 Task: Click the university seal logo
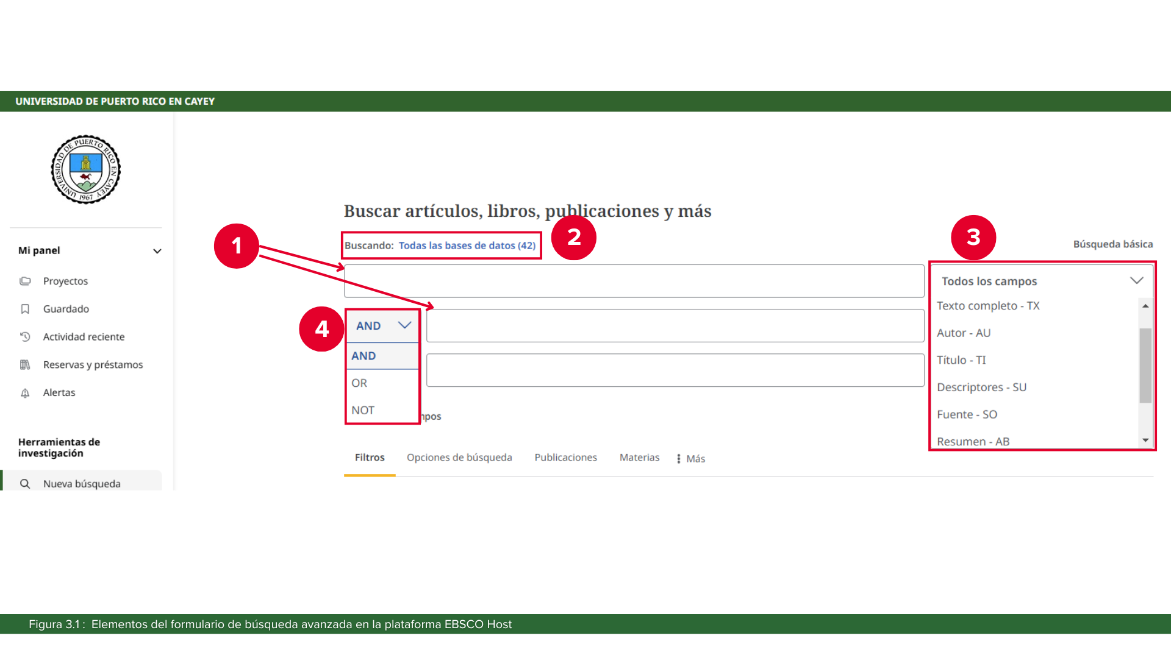[x=85, y=169]
